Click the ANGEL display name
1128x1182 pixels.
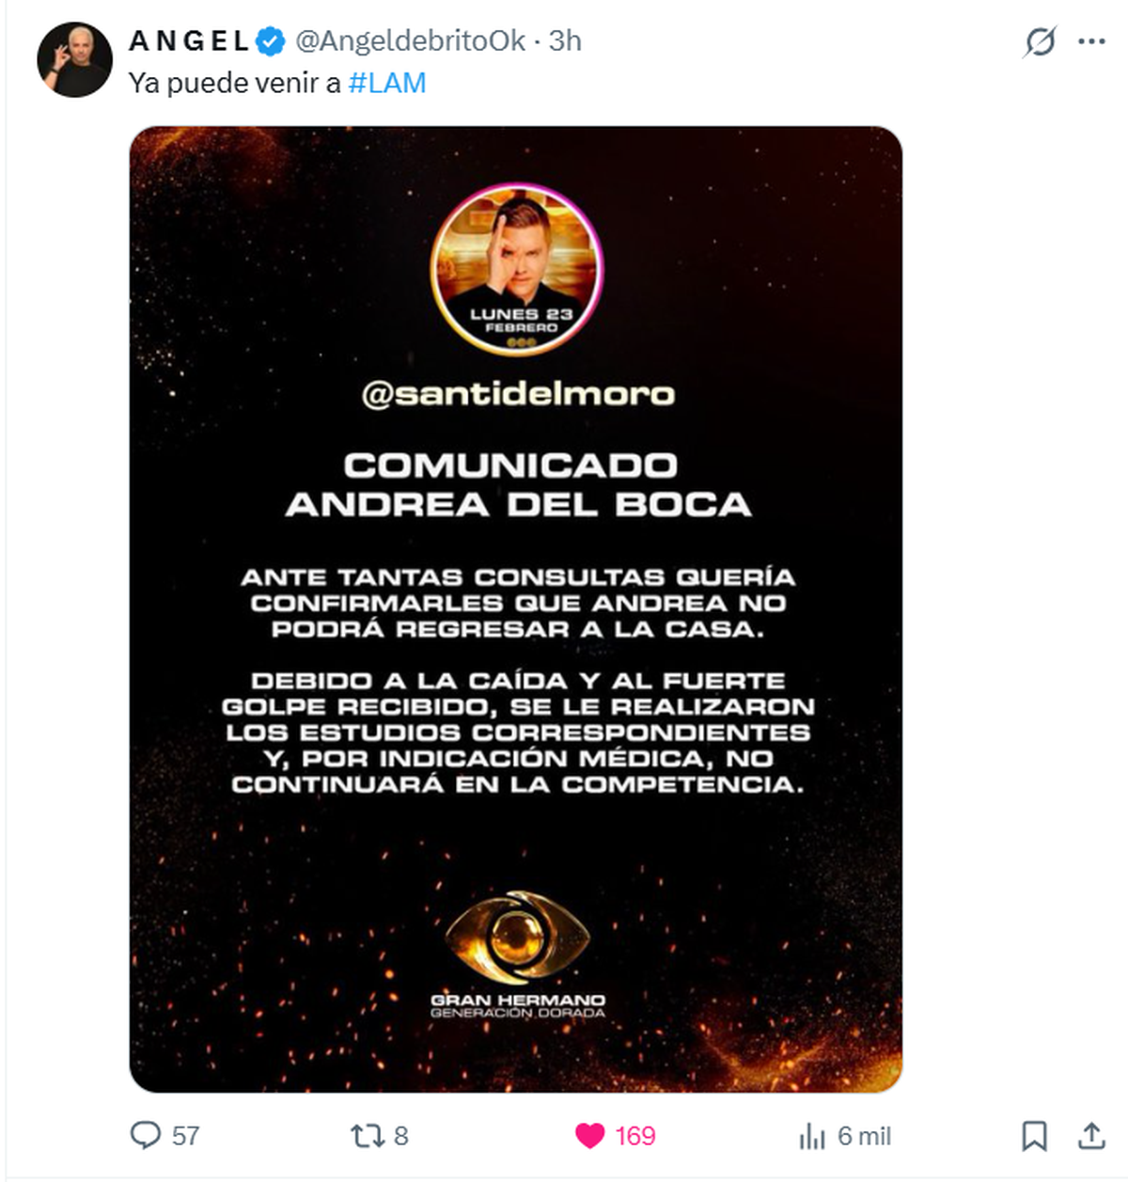[x=189, y=41]
